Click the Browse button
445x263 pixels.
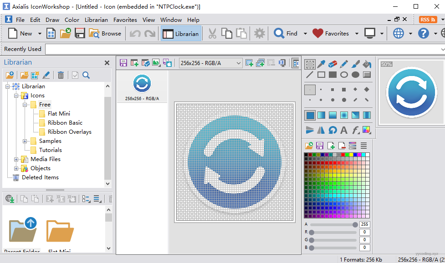105,34
